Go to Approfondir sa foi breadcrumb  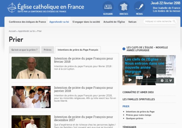click(x=26, y=31)
